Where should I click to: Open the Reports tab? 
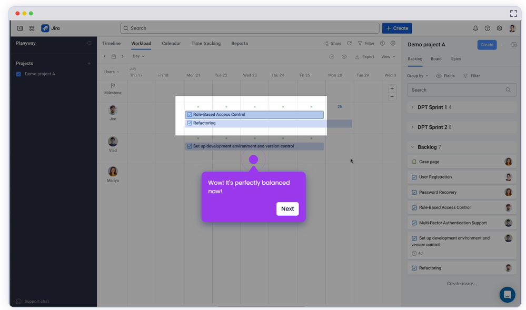(x=240, y=43)
